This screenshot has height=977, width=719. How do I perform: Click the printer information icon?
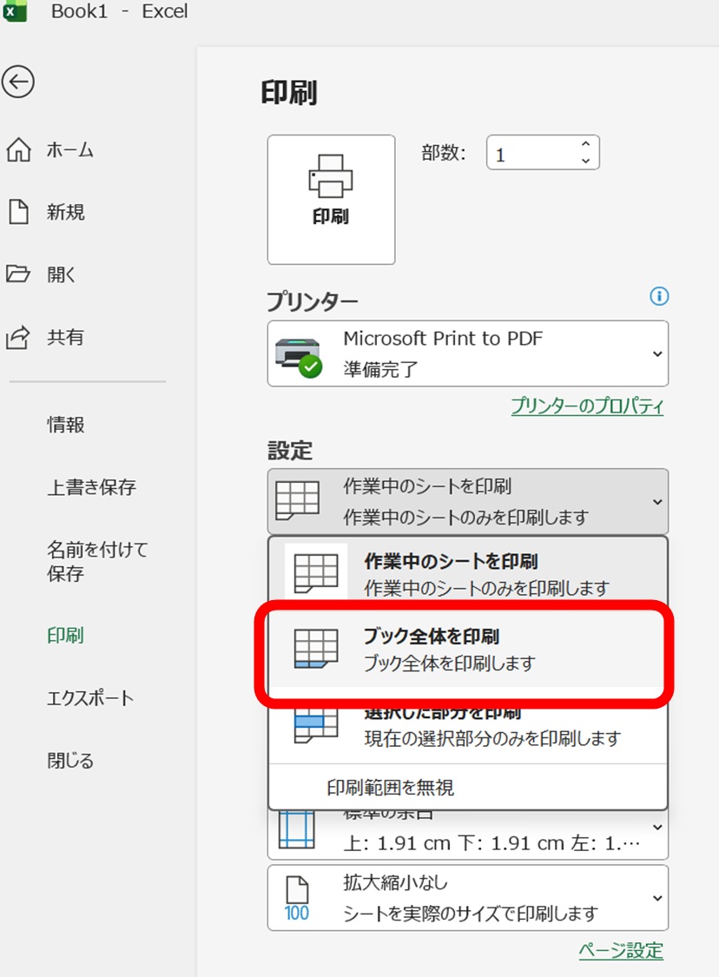(659, 297)
